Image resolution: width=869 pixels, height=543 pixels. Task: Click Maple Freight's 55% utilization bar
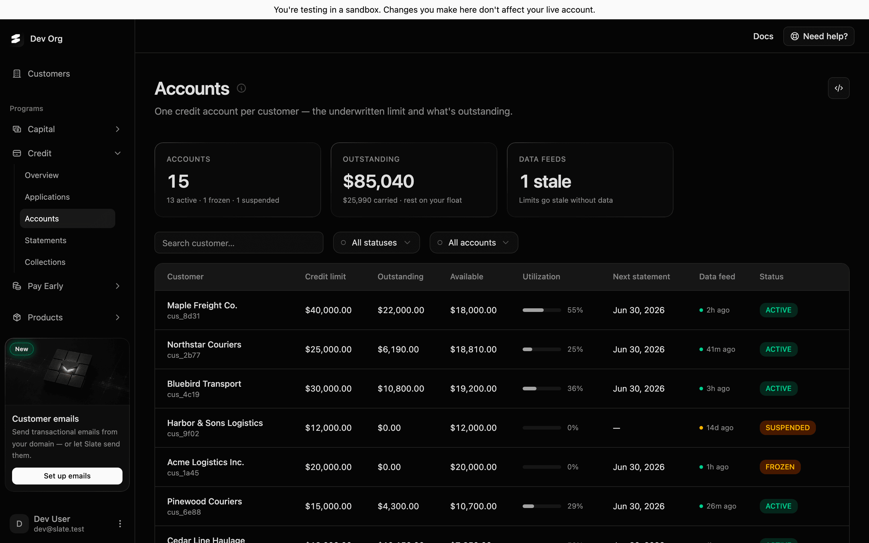tap(542, 310)
